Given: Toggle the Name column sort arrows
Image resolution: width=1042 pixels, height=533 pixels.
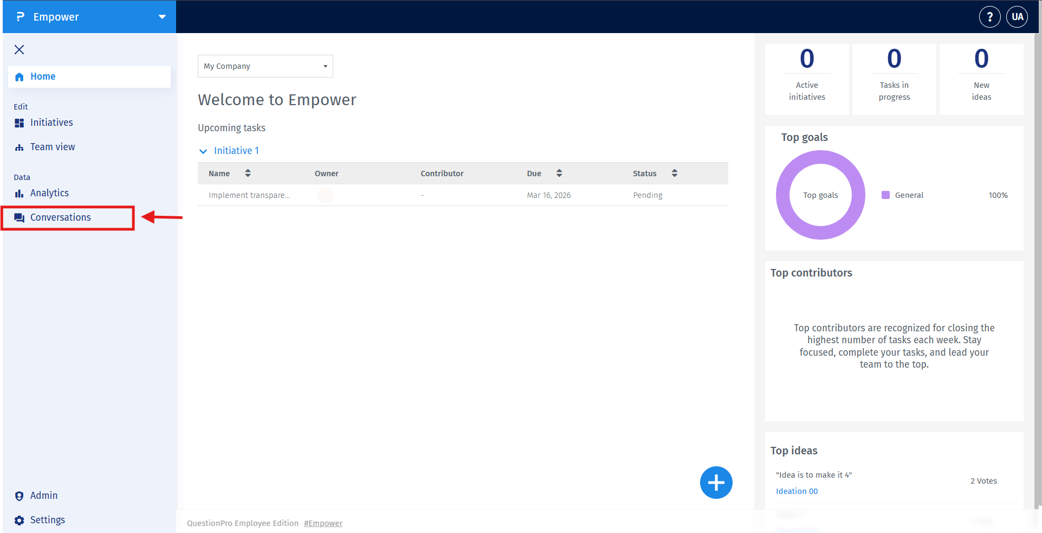Looking at the screenshot, I should point(248,173).
